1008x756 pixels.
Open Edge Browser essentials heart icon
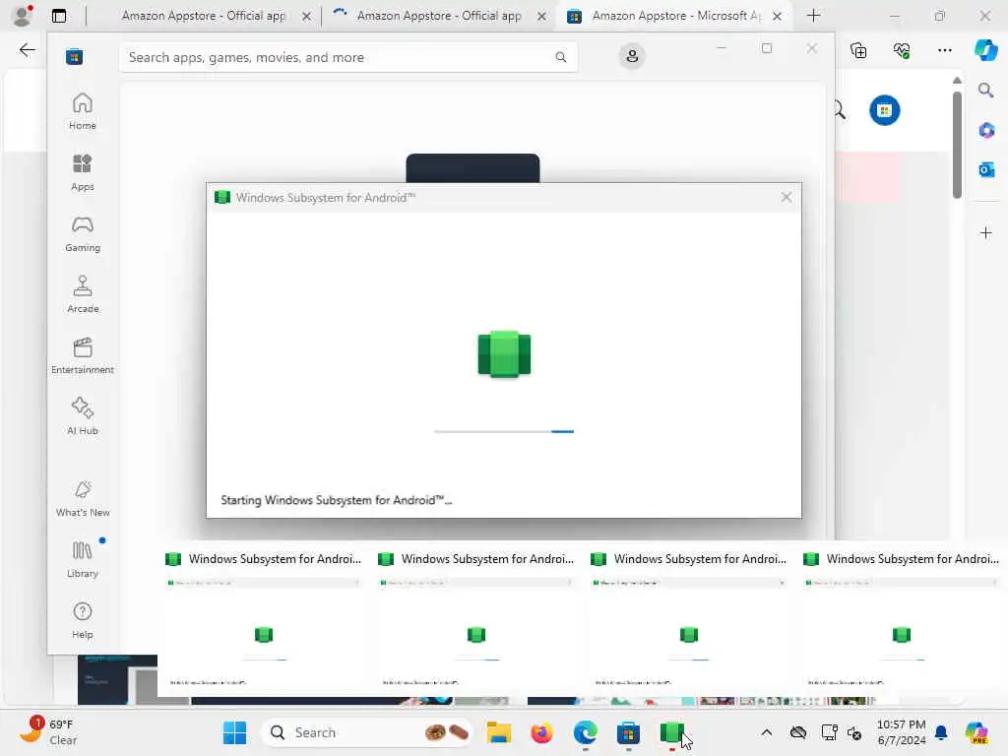pos(902,50)
